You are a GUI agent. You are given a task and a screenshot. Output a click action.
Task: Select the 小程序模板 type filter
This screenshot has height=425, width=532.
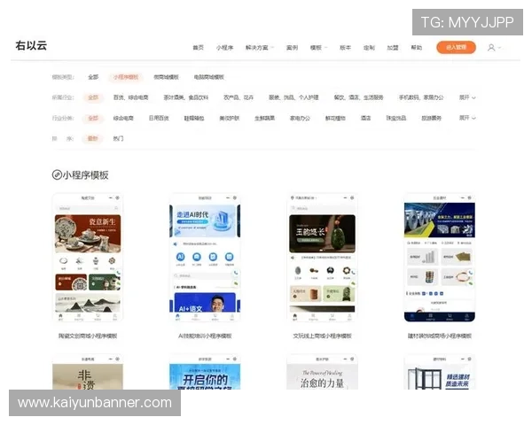click(126, 77)
